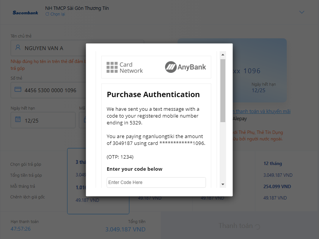Click the dialog scrollbar up arrow
319x239 pixels.
click(x=223, y=55)
